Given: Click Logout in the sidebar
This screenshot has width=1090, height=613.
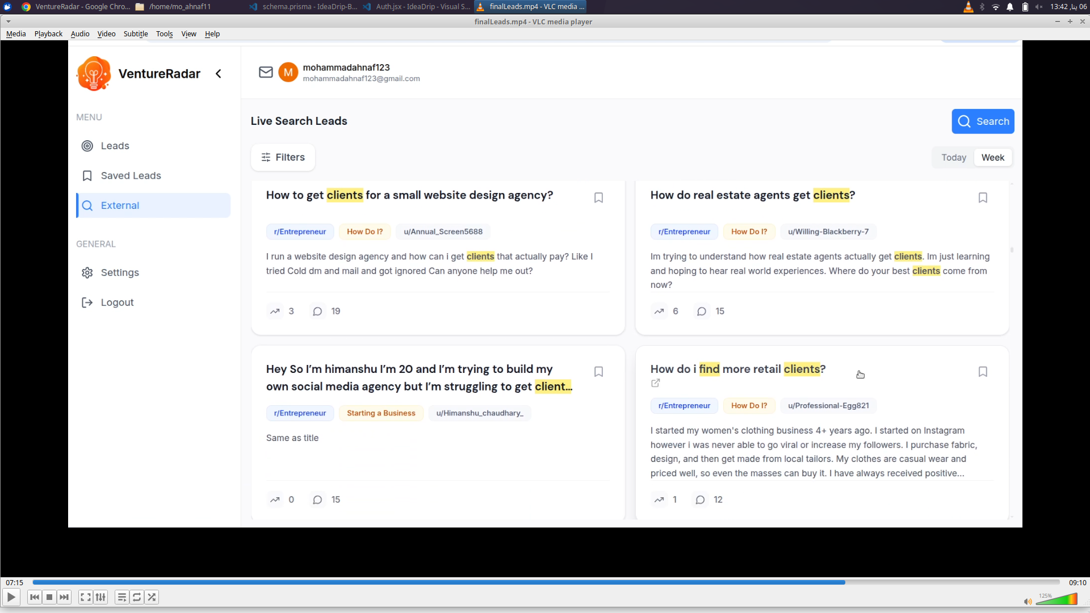Looking at the screenshot, I should (x=116, y=302).
